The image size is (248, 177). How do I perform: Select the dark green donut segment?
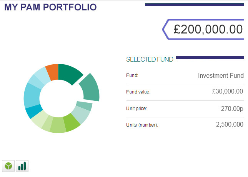(70, 73)
